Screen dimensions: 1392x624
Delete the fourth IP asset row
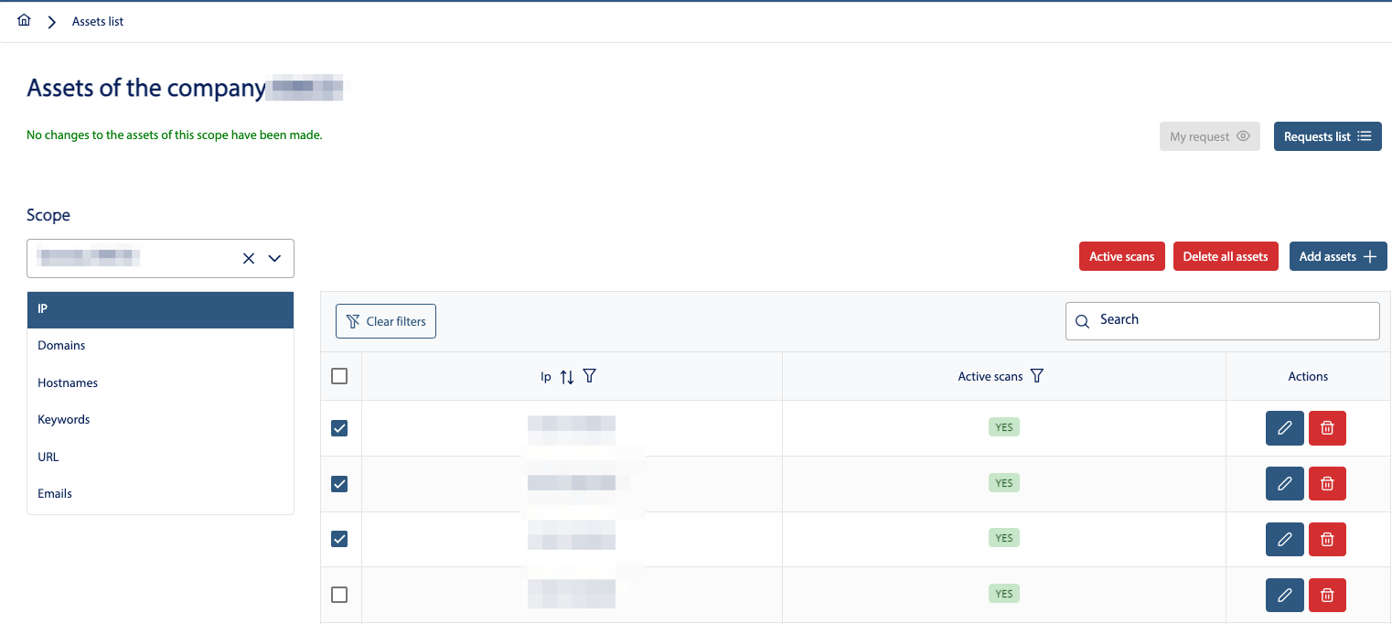[x=1327, y=596]
